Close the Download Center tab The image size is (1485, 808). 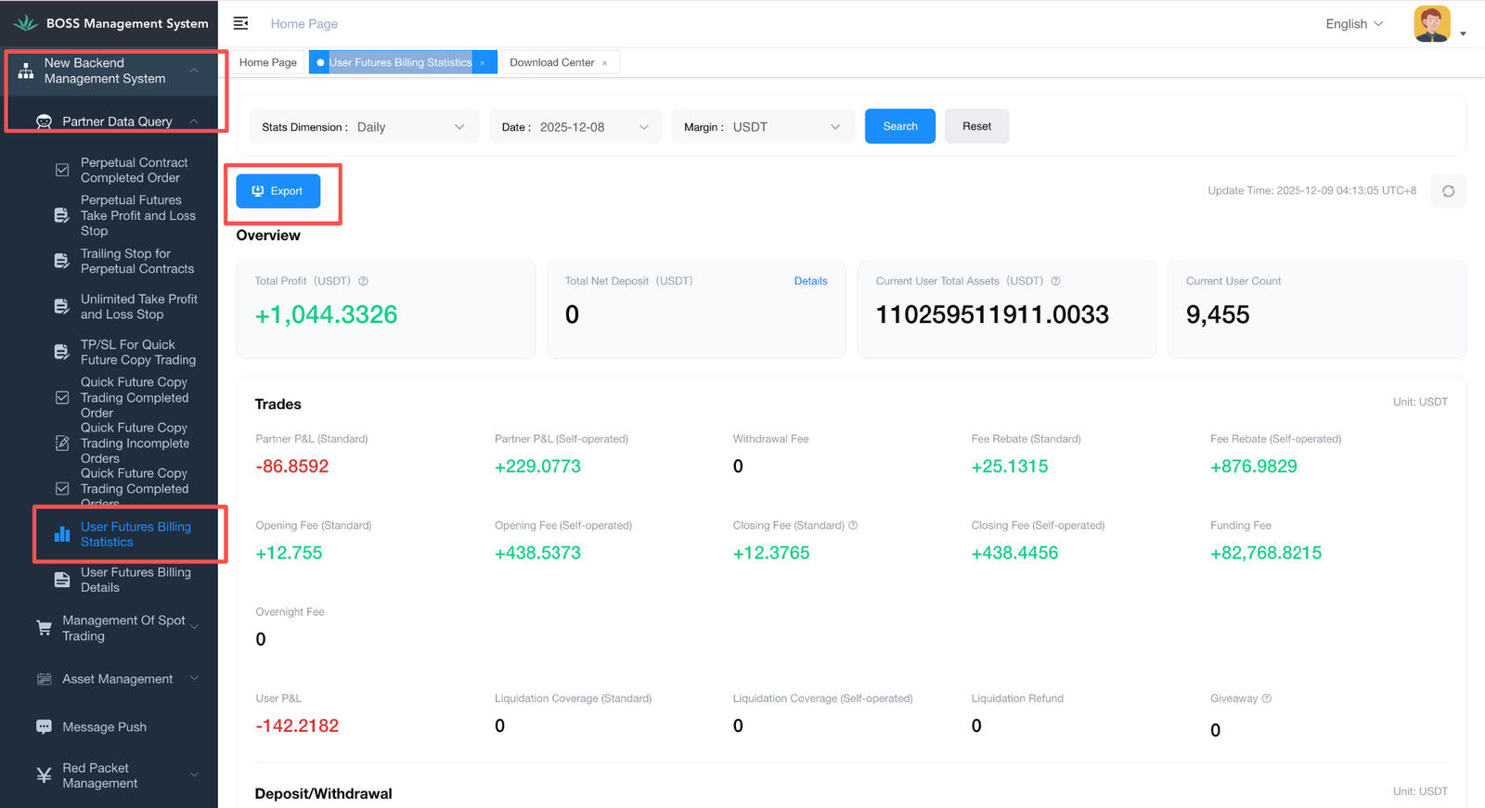[605, 63]
